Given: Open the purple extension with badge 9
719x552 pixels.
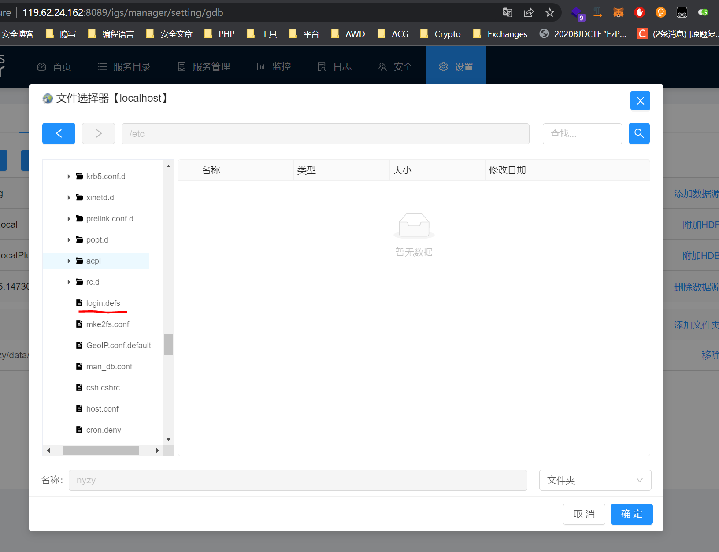Looking at the screenshot, I should [x=578, y=13].
